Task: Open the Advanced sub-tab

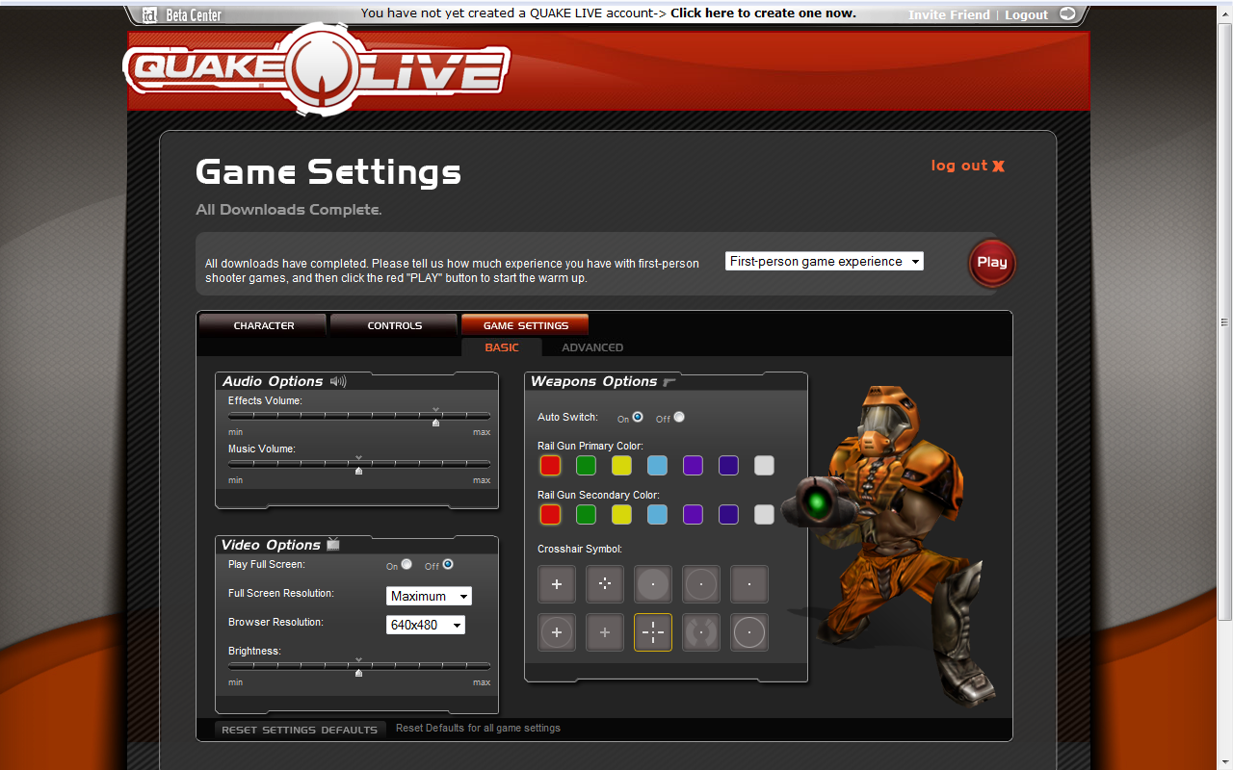Action: pos(592,347)
